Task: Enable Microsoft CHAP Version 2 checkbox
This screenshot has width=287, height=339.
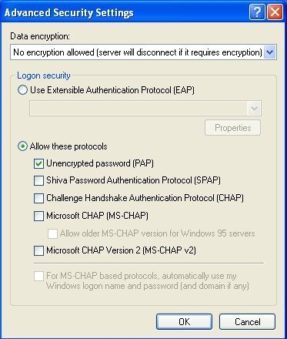Action: (x=38, y=250)
